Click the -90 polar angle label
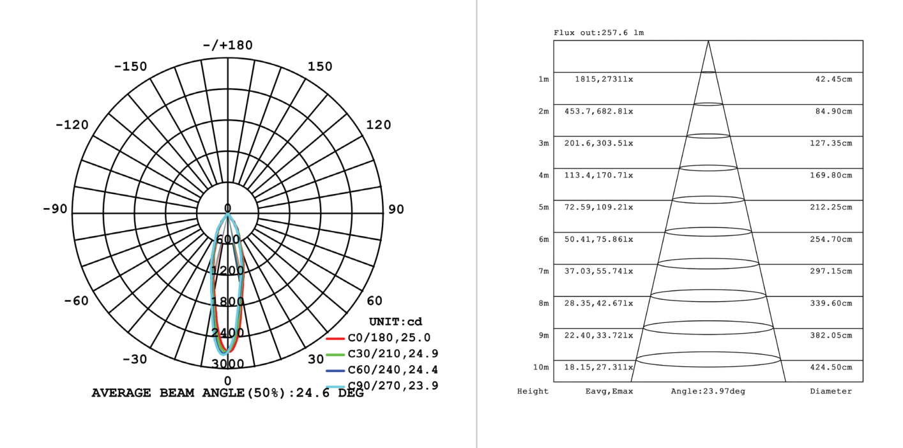Image resolution: width=903 pixels, height=448 pixels. (56, 209)
